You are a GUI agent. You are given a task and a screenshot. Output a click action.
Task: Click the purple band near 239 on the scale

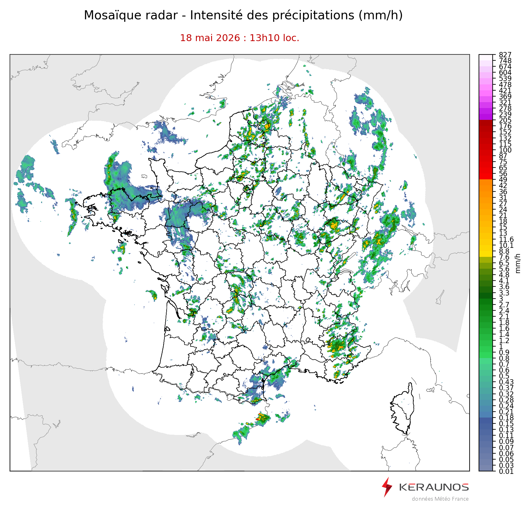[x=485, y=114]
